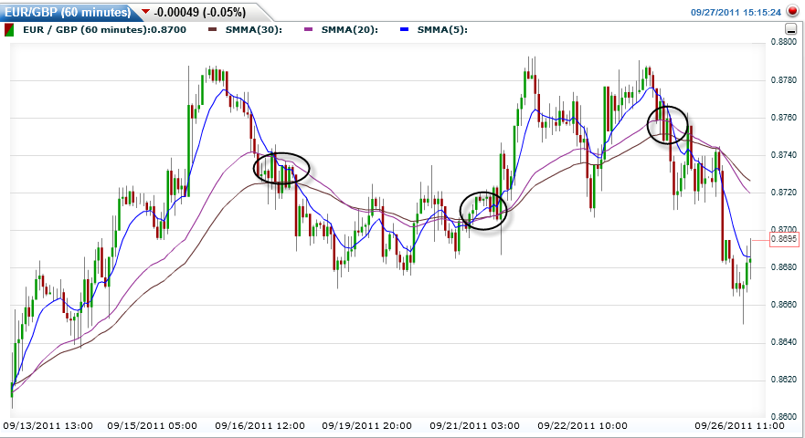Screen dimensions: 805x438
Task: Click the ellipse annotation near 09/16/2011
Action: coord(281,168)
